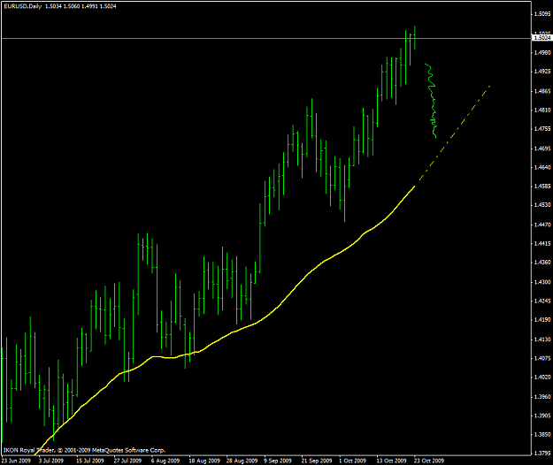
Task: Click the 28 Aug 2009 date label
Action: (x=242, y=461)
